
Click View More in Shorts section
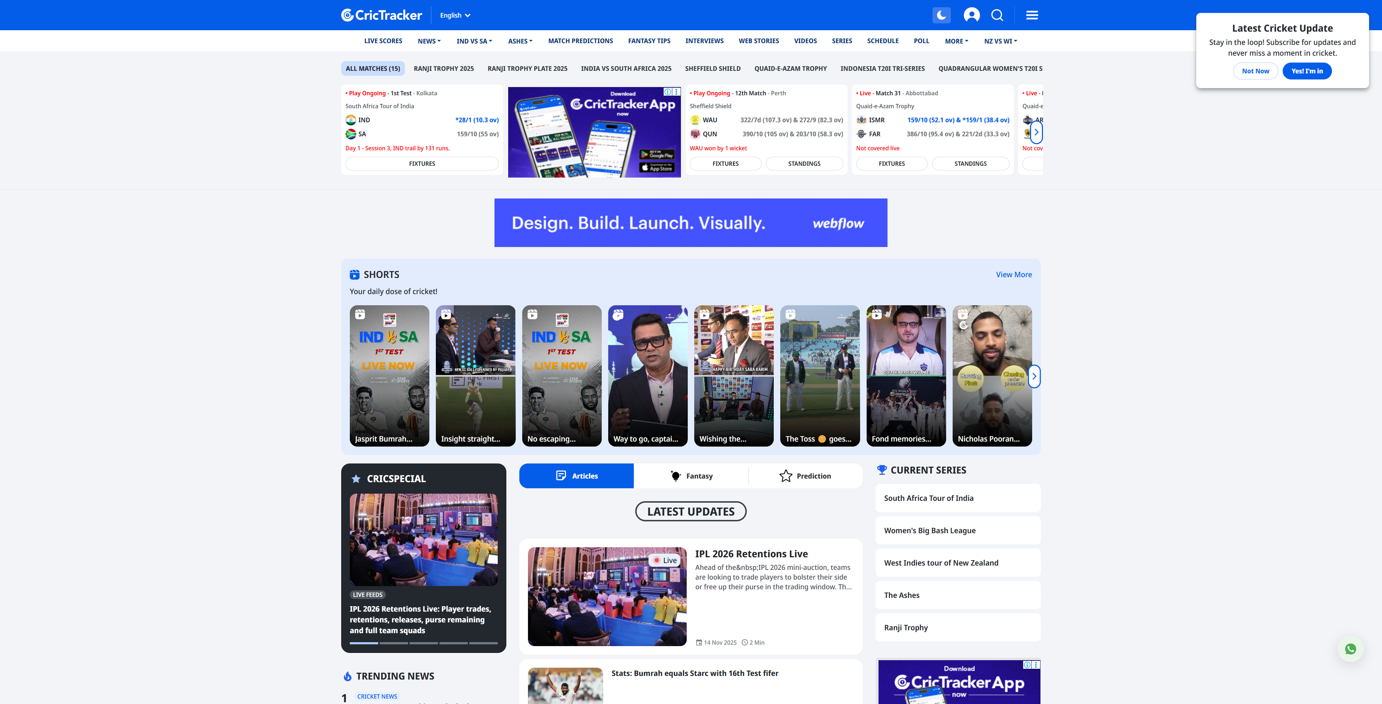tap(1014, 275)
